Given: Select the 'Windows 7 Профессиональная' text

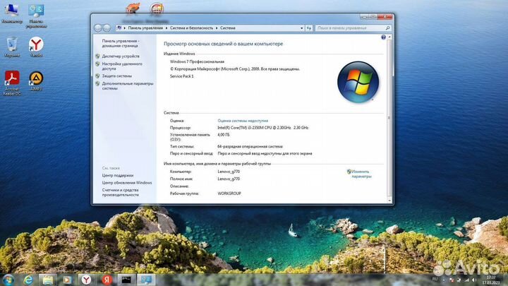Looking at the screenshot, I should (197, 61).
